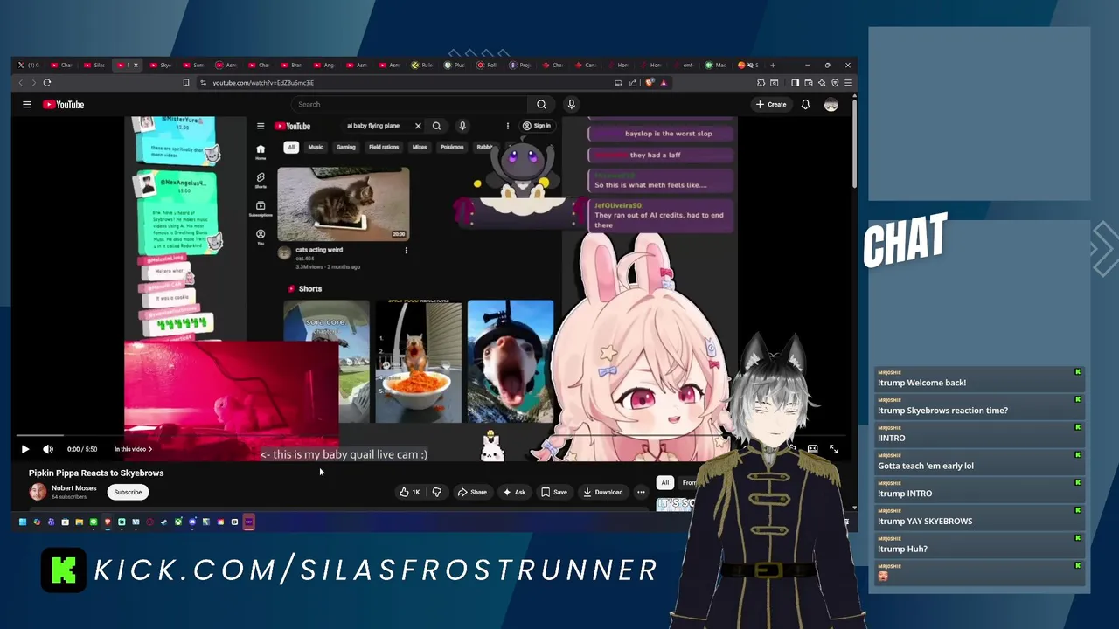
Task: Open Brave Wallet icon
Action: [808, 83]
